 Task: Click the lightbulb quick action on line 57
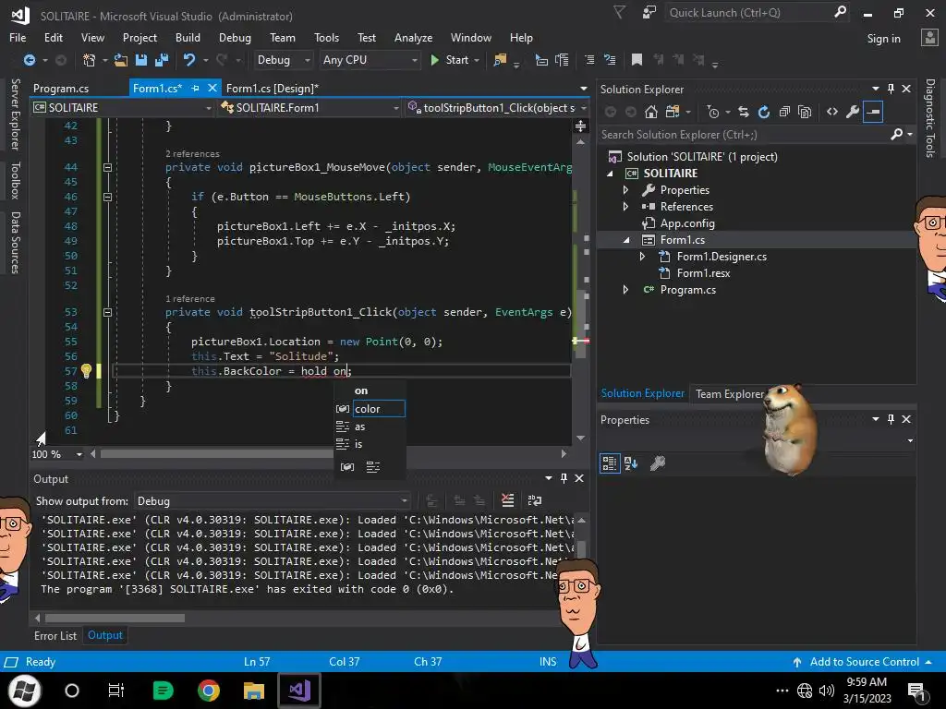(86, 371)
